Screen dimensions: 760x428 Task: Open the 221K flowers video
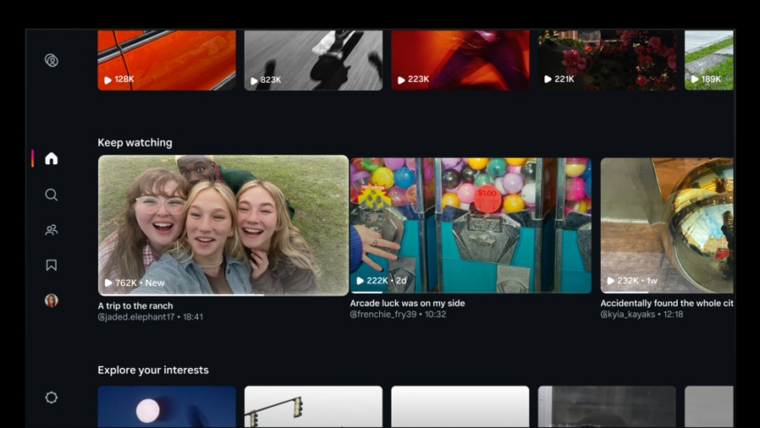pyautogui.click(x=607, y=60)
